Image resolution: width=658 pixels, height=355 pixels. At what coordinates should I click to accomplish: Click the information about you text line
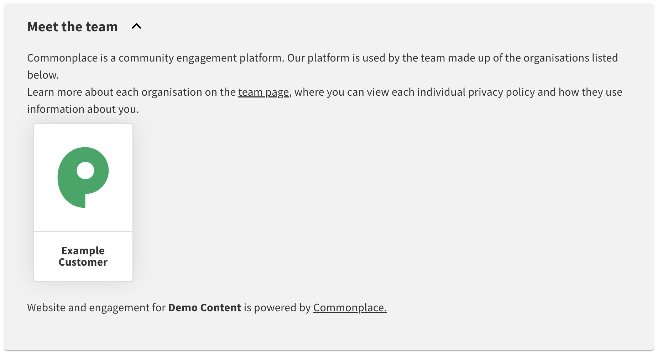point(83,109)
